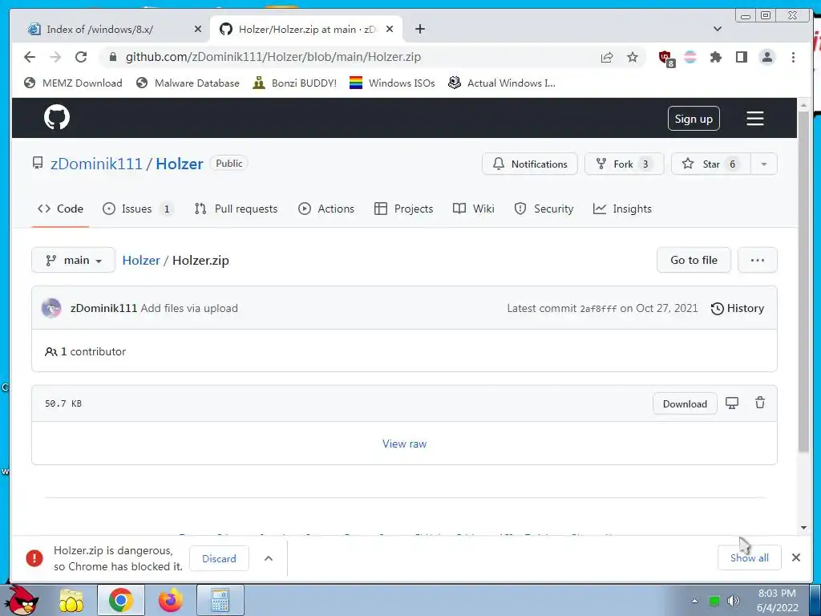The image size is (821, 616).
Task: Click the Angry Birds start button
Action: 22,599
